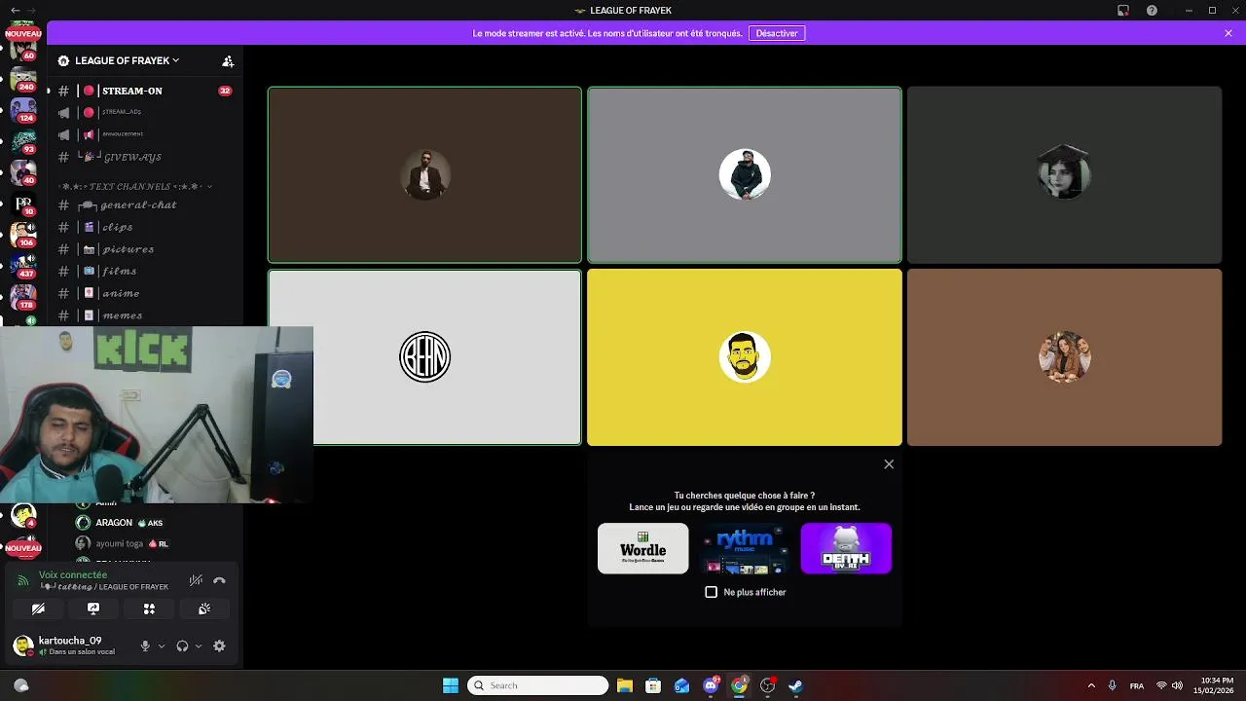Screen dimensions: 1246x701
Task: Open audio output options arrow
Action: click(199, 646)
